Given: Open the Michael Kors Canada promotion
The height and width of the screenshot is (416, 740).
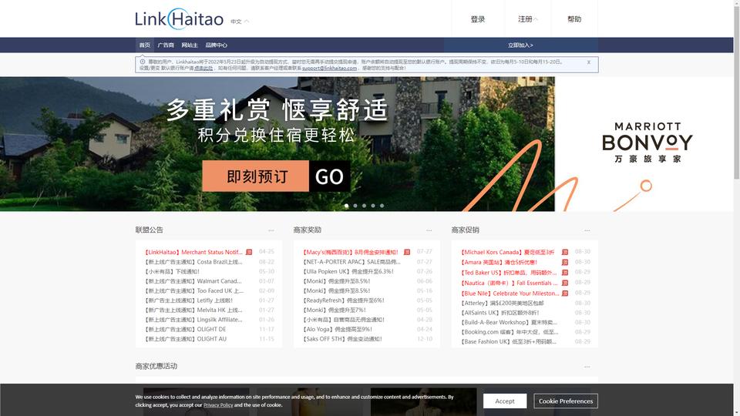Looking at the screenshot, I should pyautogui.click(x=508, y=253).
